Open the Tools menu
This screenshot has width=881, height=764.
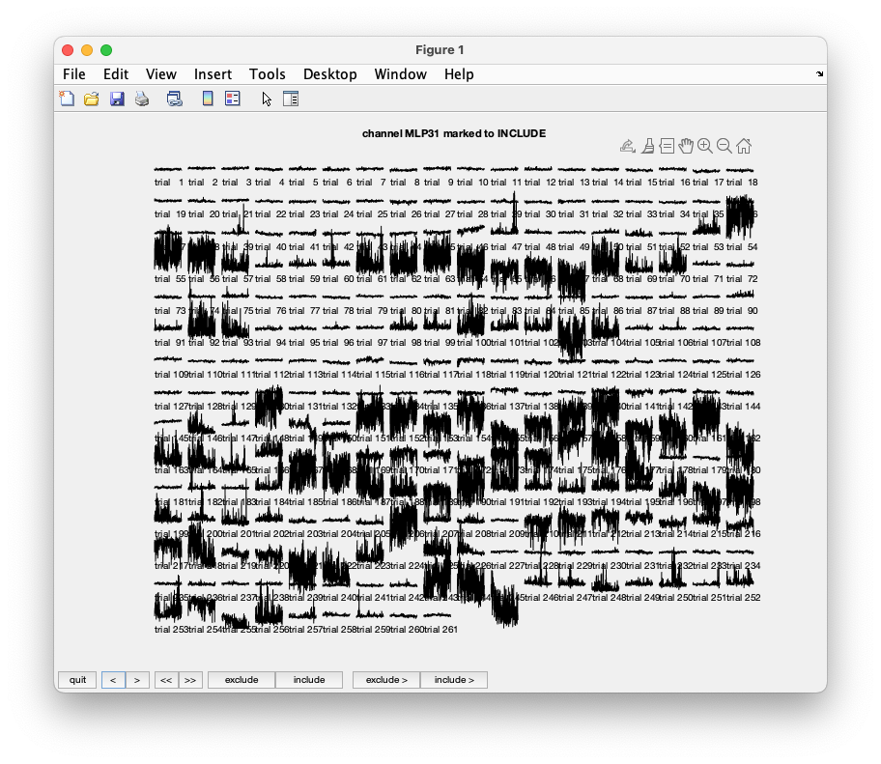pyautogui.click(x=268, y=73)
